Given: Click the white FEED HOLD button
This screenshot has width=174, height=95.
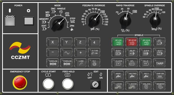Looking at the screenshot, I should point(68,84).
